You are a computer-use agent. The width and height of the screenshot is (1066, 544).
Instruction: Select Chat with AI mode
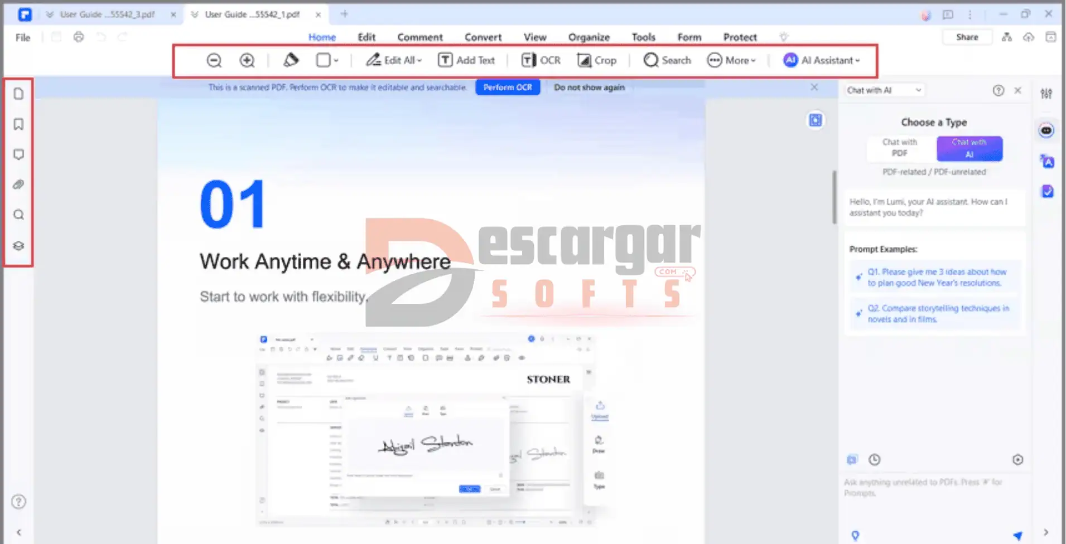(x=969, y=148)
